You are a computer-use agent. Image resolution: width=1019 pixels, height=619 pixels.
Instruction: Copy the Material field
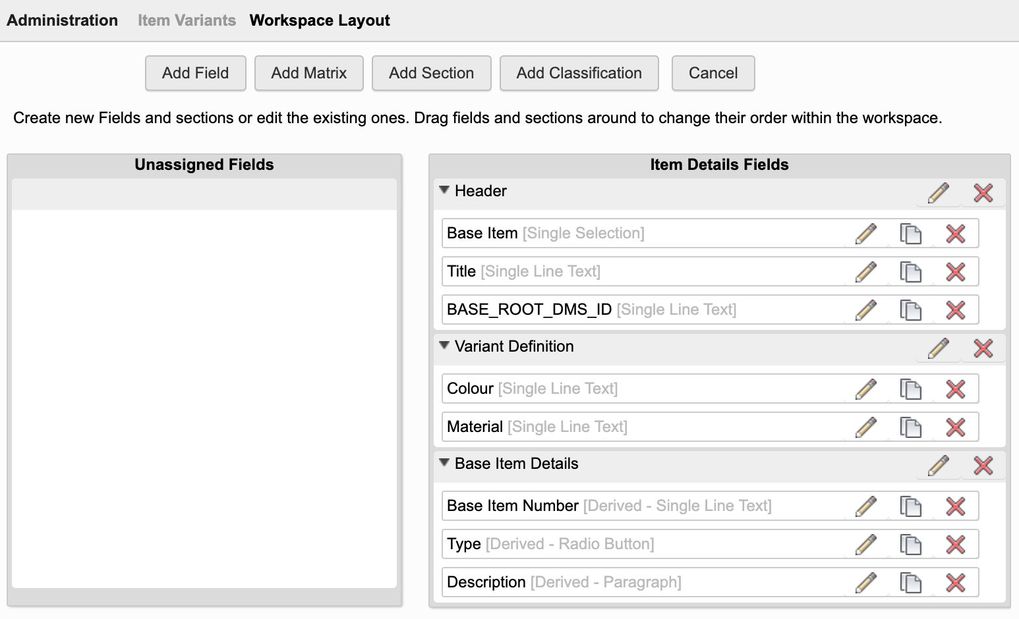point(910,427)
